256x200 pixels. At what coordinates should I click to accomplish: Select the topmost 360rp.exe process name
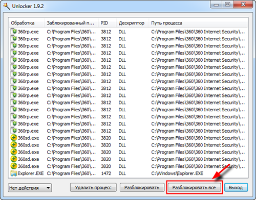pyautogui.click(x=28, y=32)
